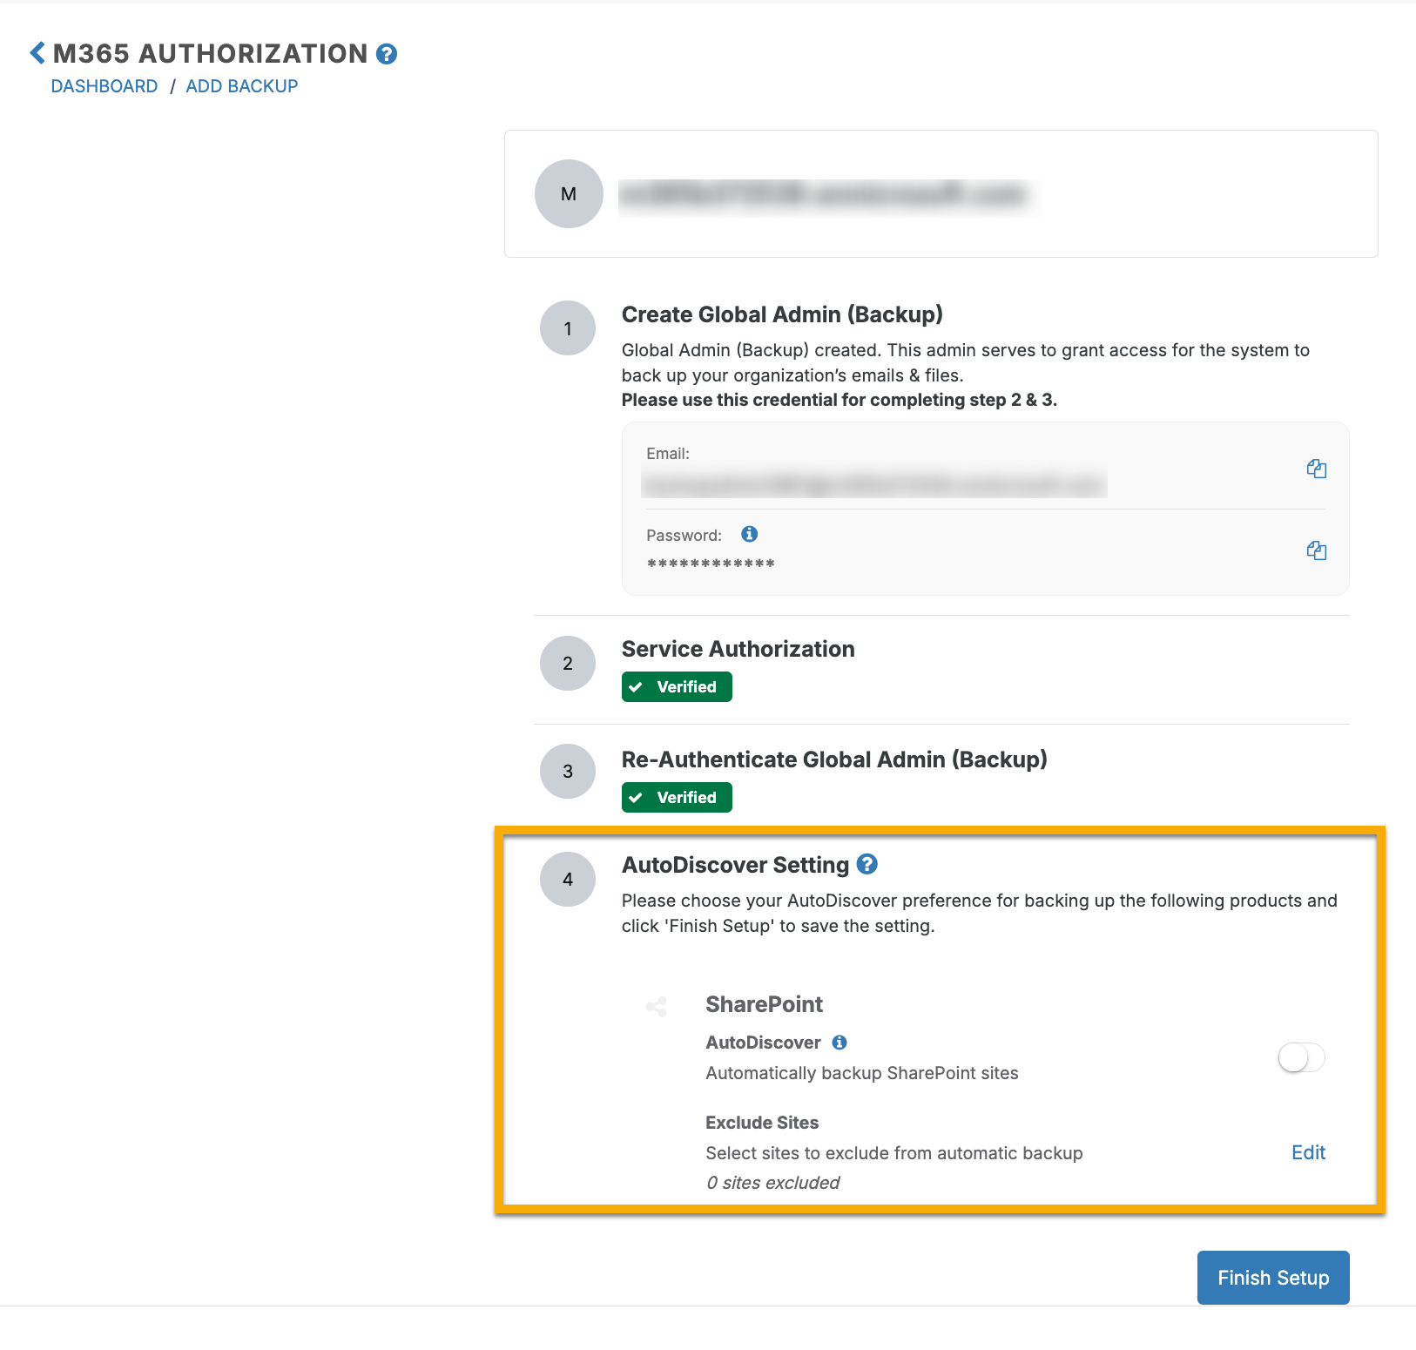Click the account avatar circle M

click(x=569, y=193)
